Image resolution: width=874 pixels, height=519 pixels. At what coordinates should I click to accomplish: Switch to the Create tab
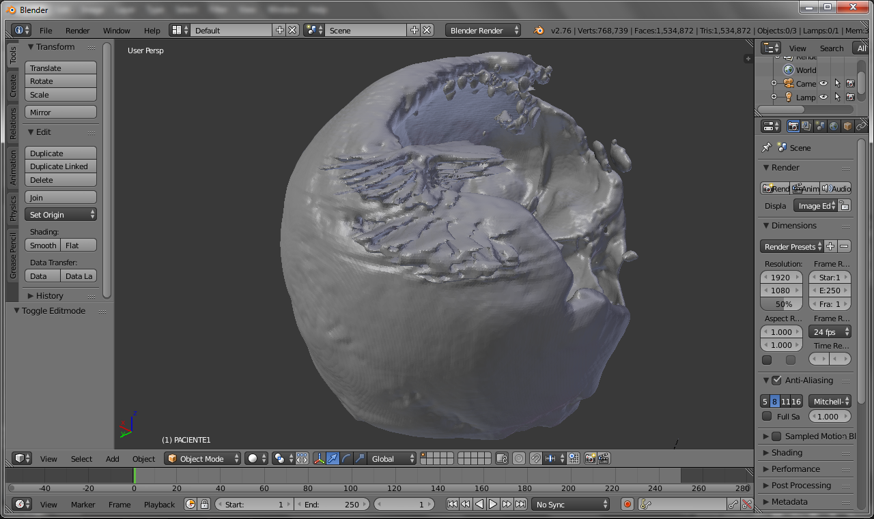click(13, 86)
